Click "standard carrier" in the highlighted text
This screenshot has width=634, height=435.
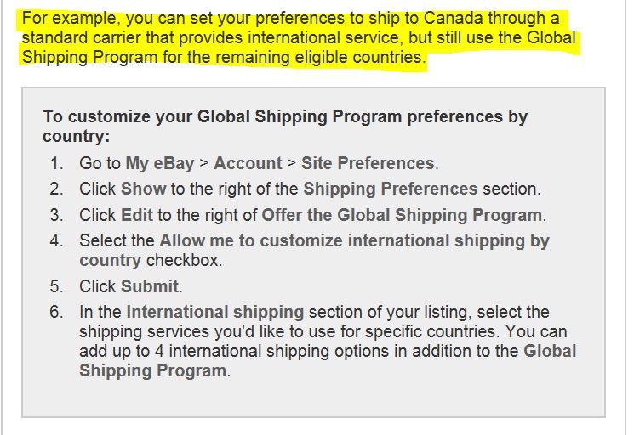[x=81, y=38]
